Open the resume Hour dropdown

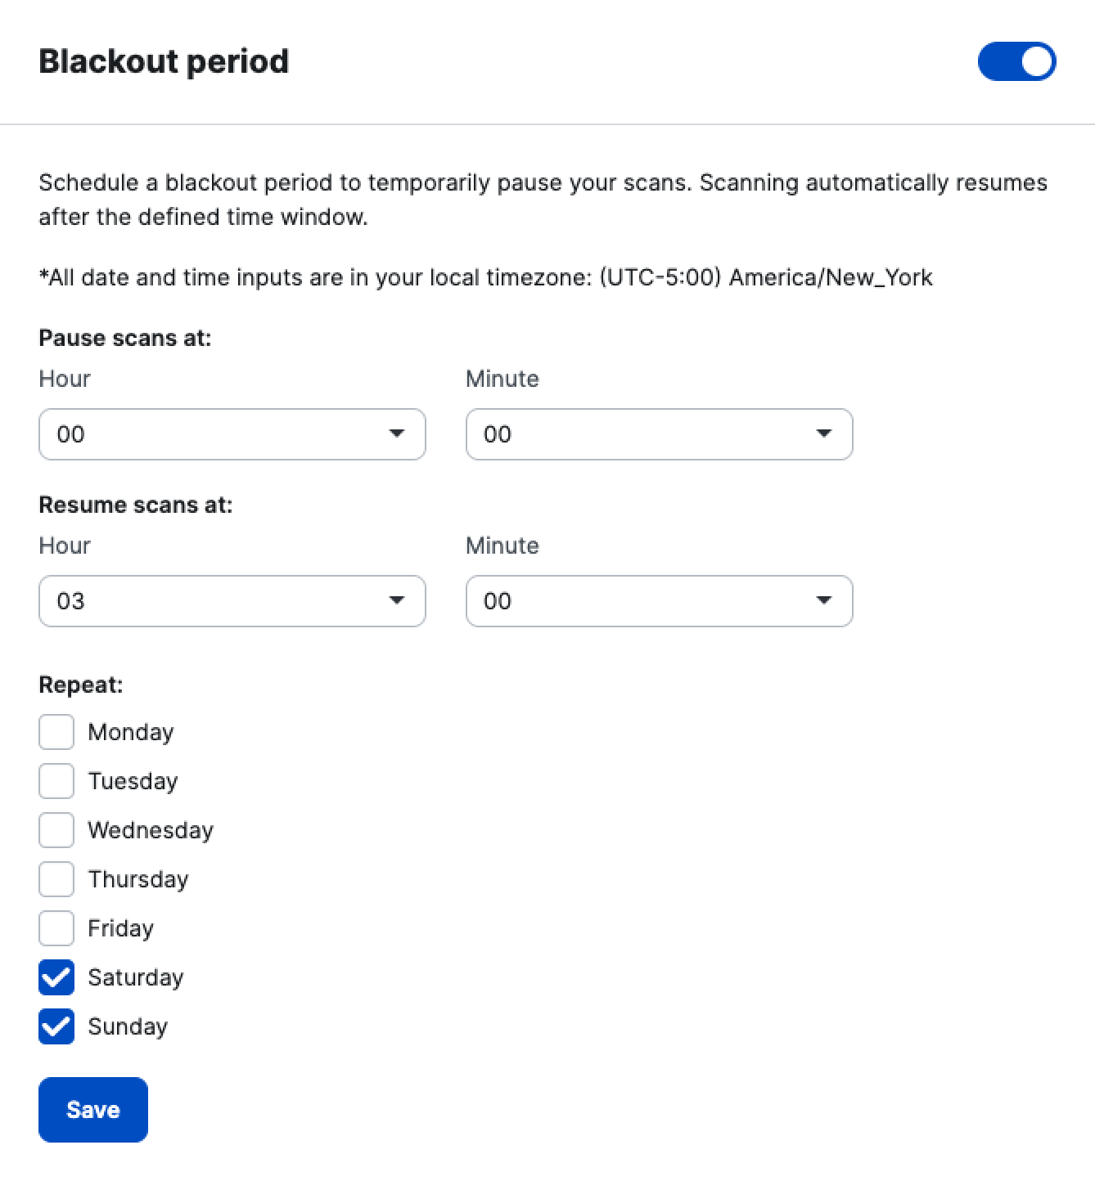coord(232,601)
